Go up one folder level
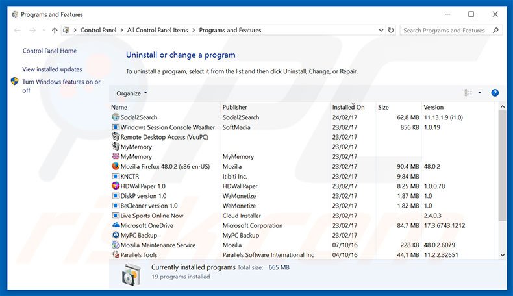513x296 pixels. pyautogui.click(x=55, y=31)
